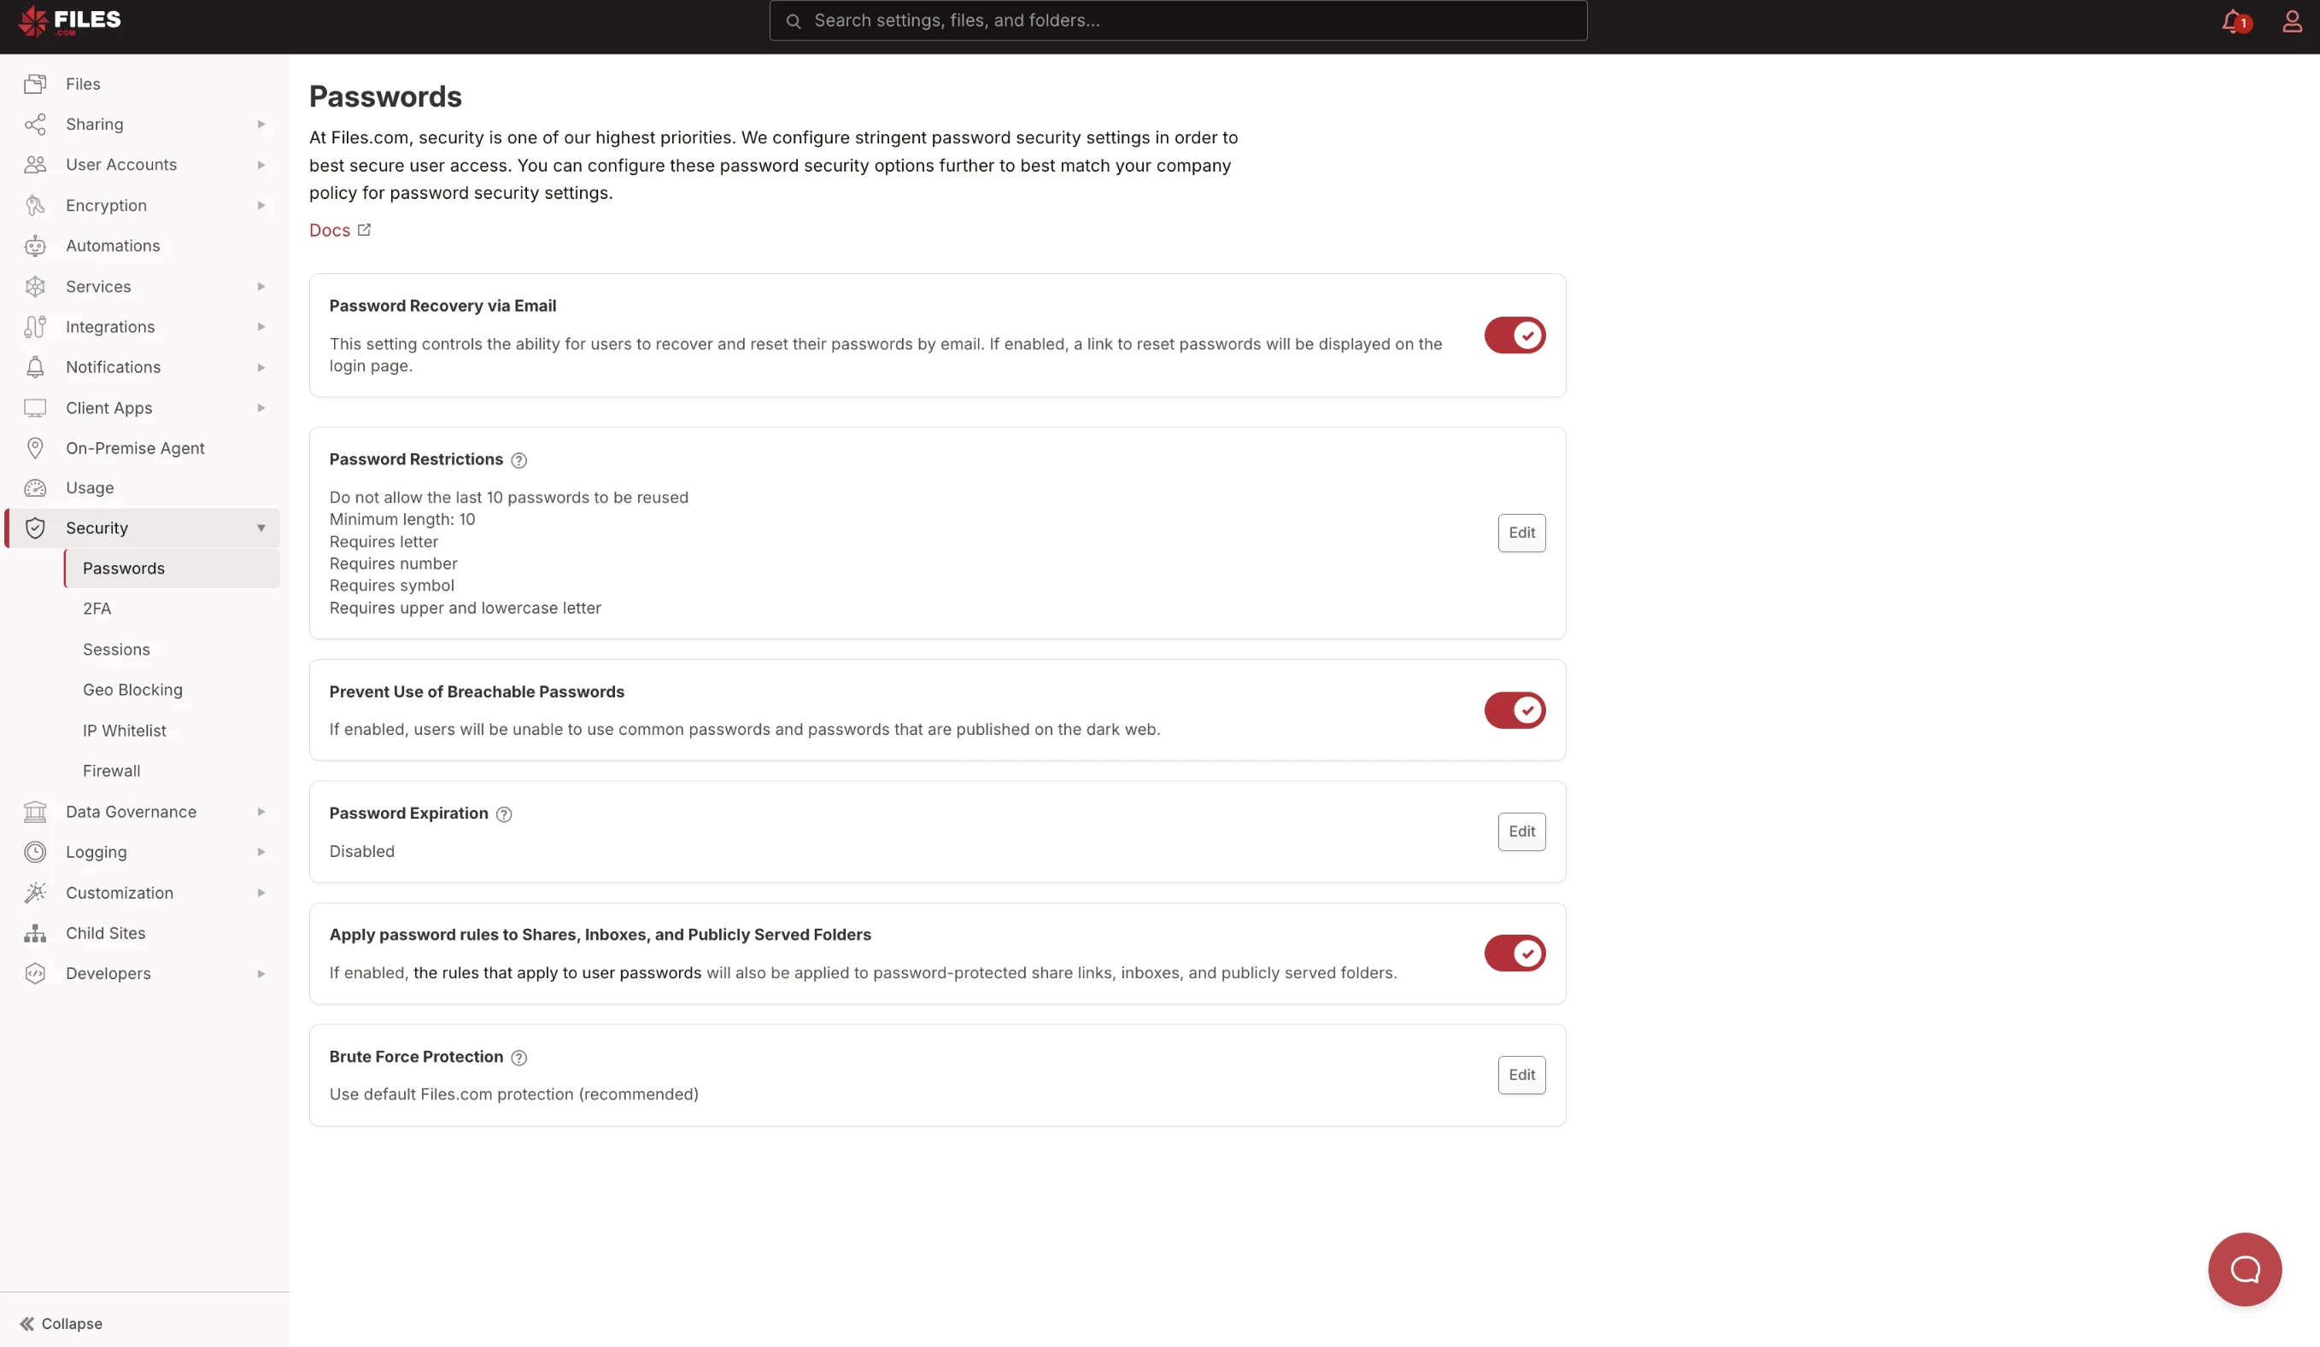Click 'Requires upper and lowercase letter' text
This screenshot has width=2320, height=1347.
(x=465, y=608)
